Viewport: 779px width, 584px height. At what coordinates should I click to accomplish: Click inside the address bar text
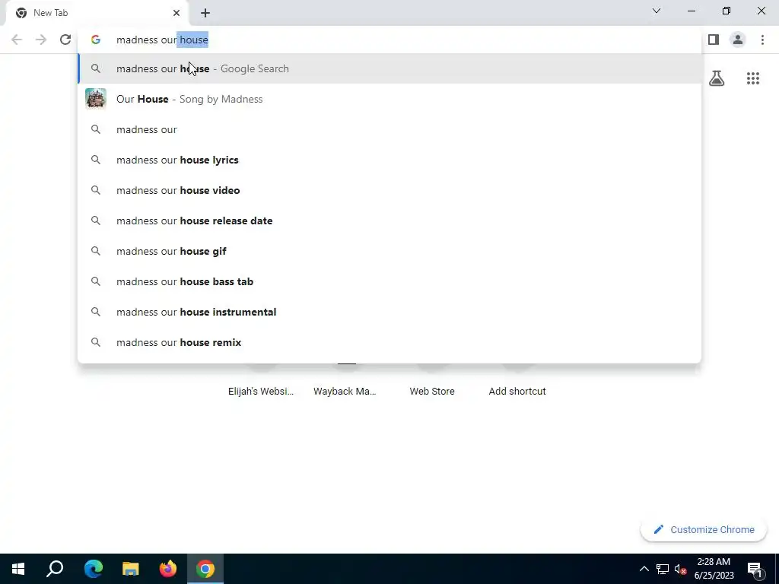point(162,40)
